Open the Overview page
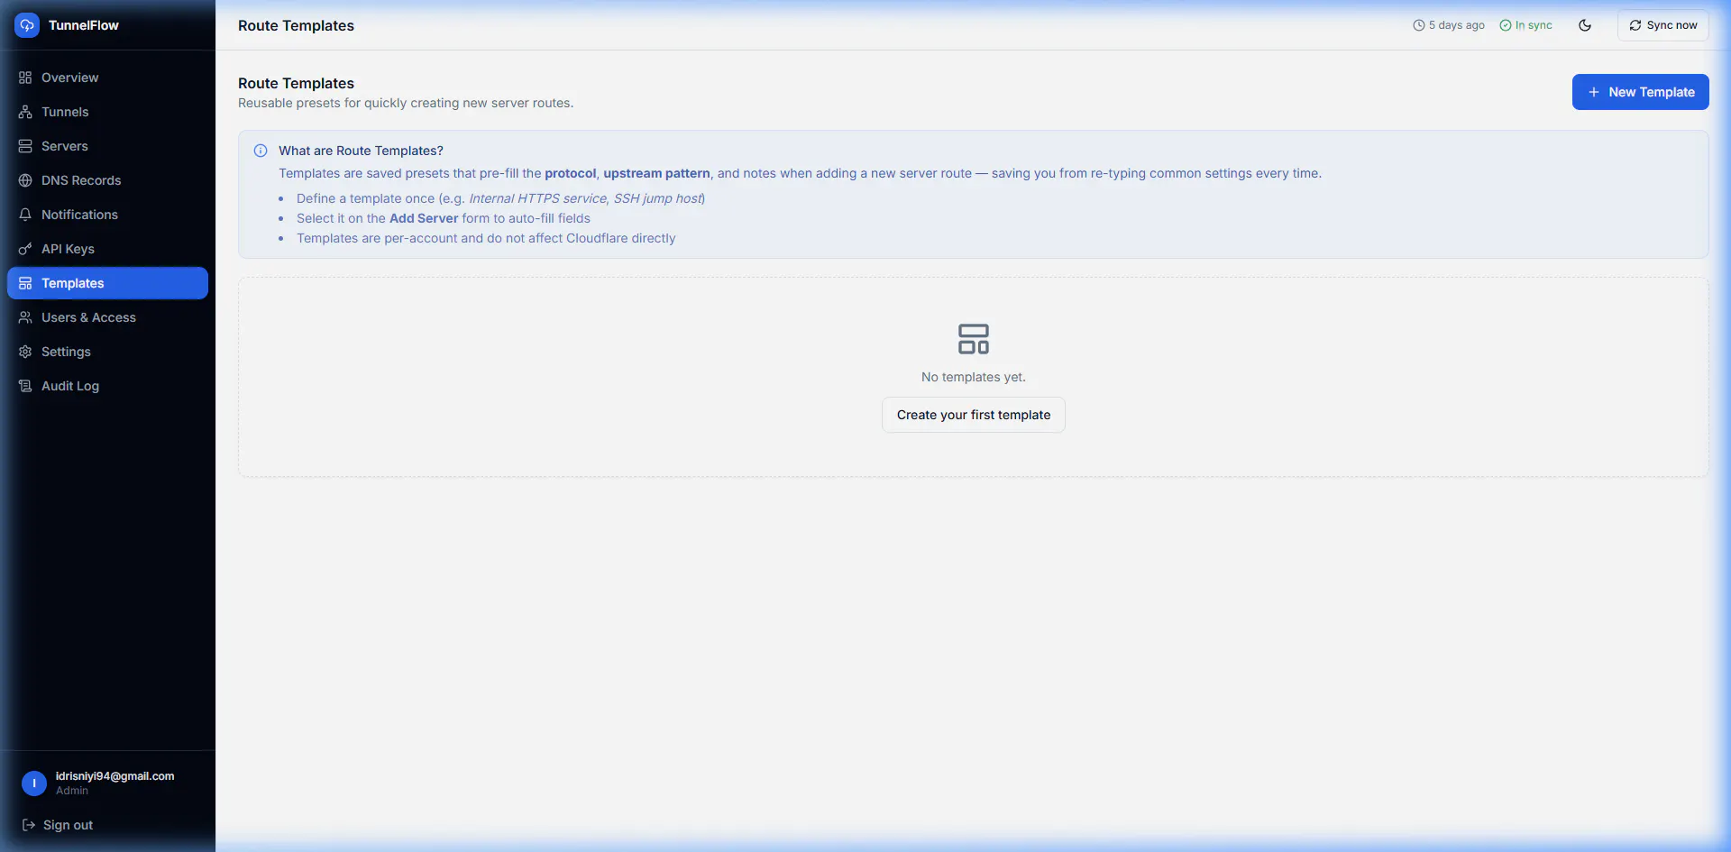The image size is (1731, 852). [107, 78]
